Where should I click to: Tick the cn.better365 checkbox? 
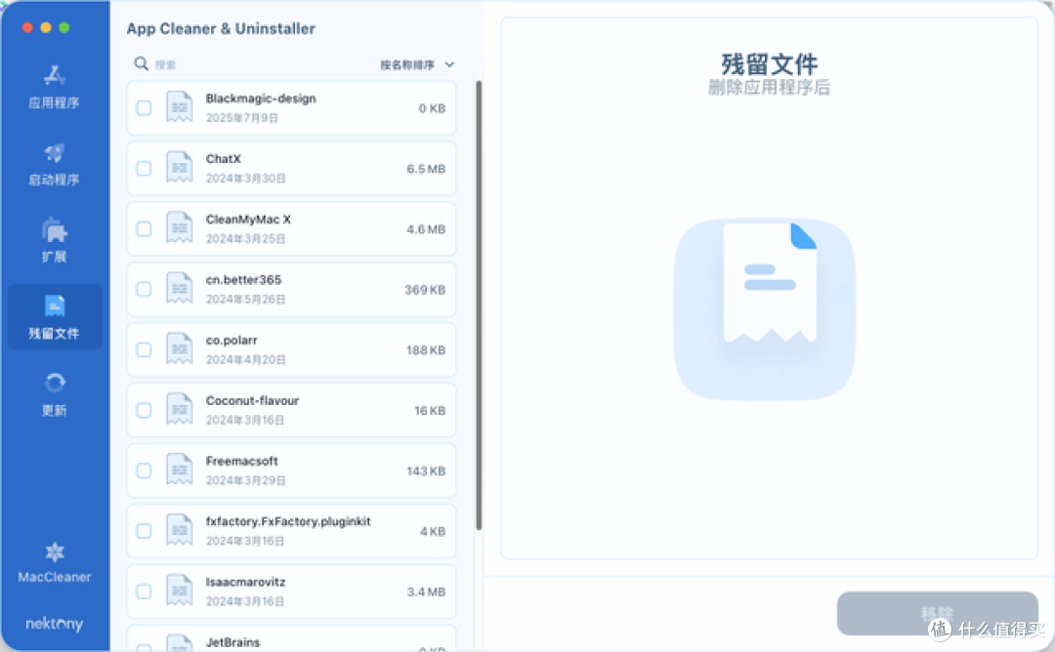pos(144,290)
